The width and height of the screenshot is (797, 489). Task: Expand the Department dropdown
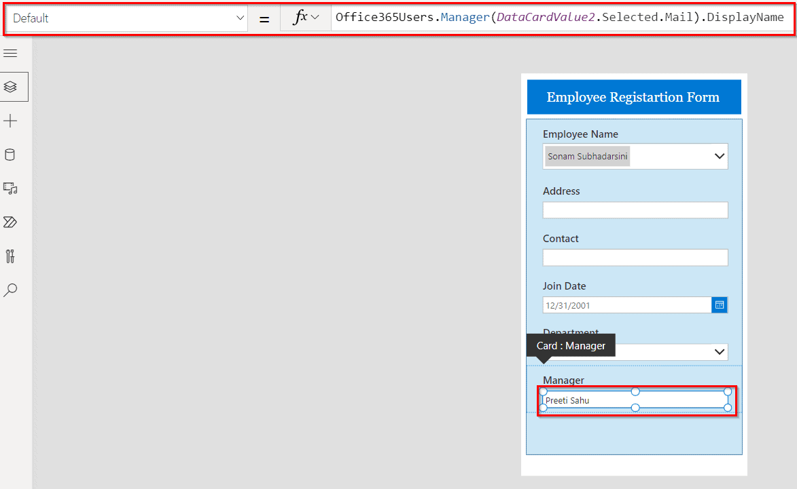coord(720,351)
